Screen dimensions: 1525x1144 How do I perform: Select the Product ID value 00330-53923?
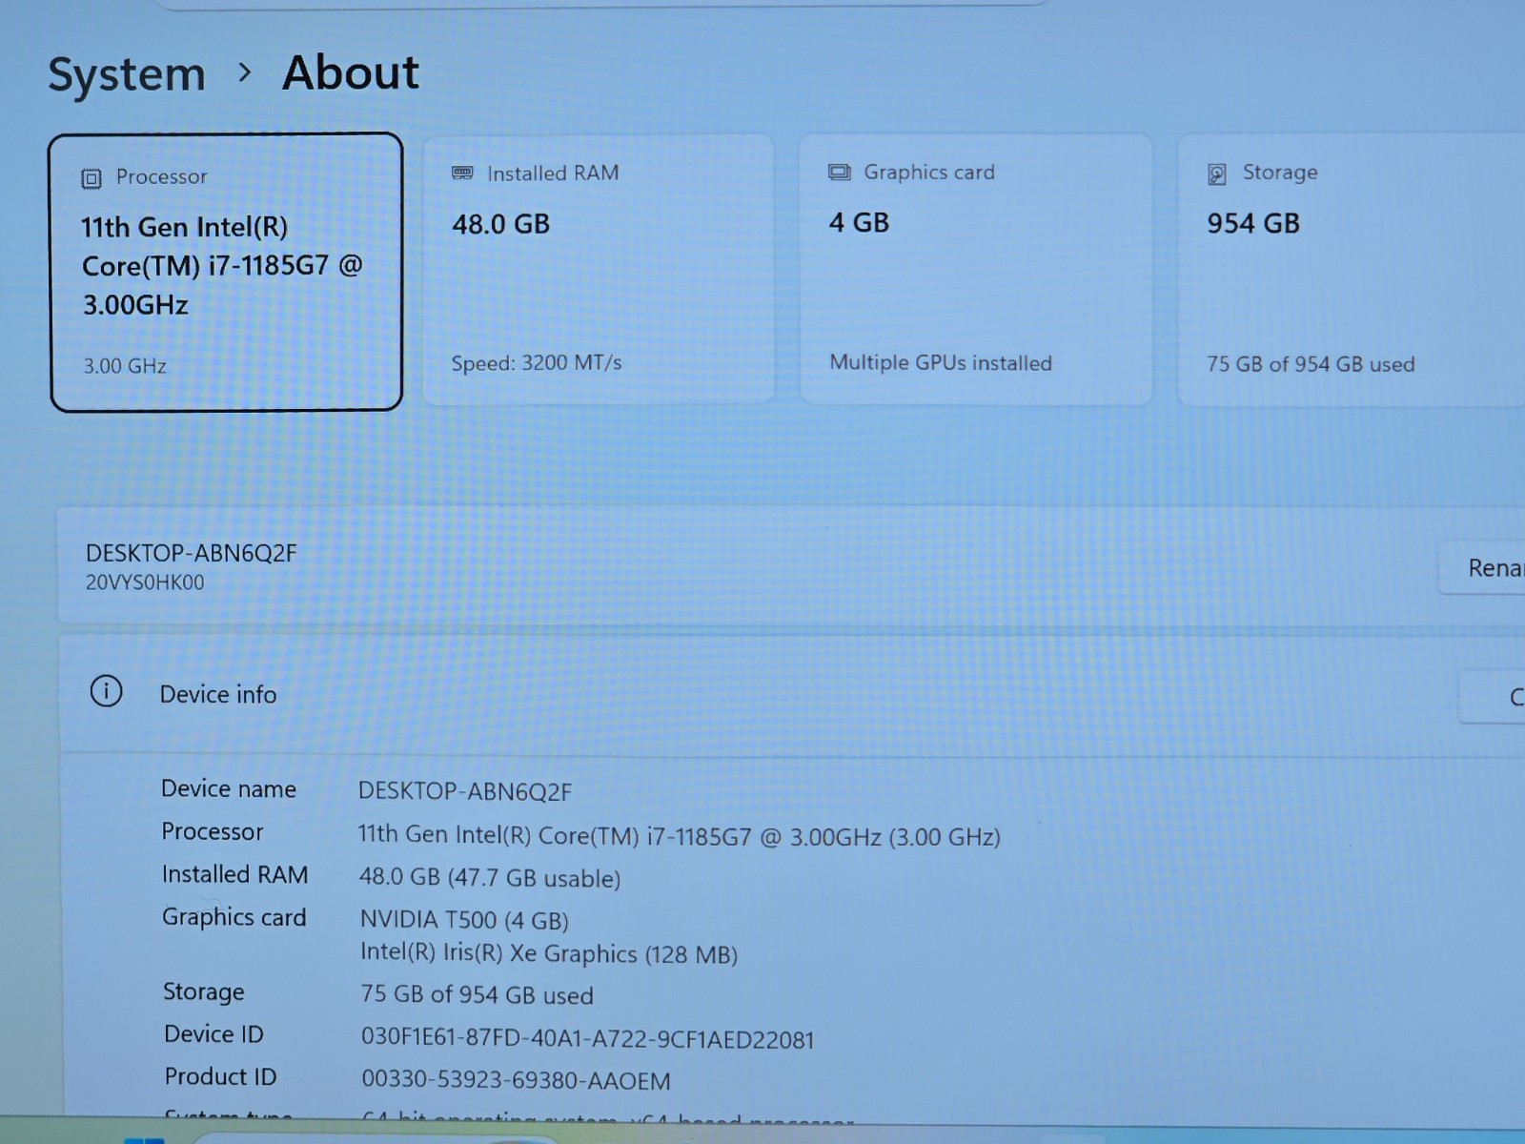517,1080
